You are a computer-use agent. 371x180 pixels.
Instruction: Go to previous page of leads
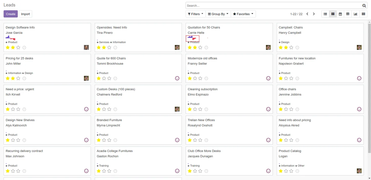(x=307, y=14)
